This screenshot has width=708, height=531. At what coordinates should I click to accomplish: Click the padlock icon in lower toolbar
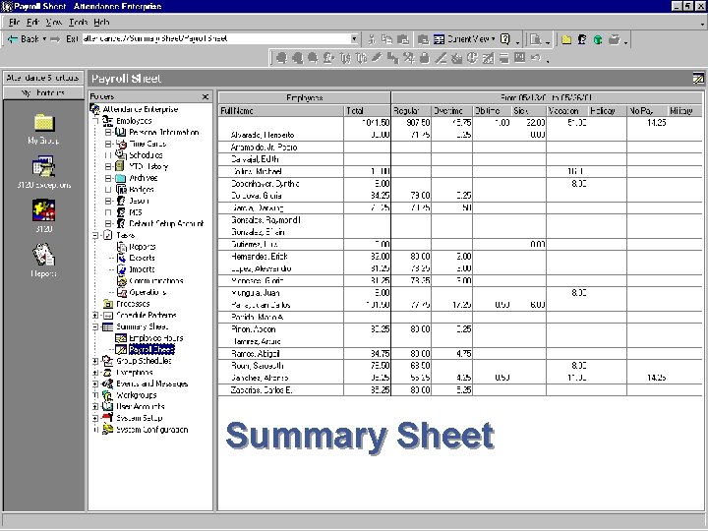pyautogui.click(x=424, y=58)
